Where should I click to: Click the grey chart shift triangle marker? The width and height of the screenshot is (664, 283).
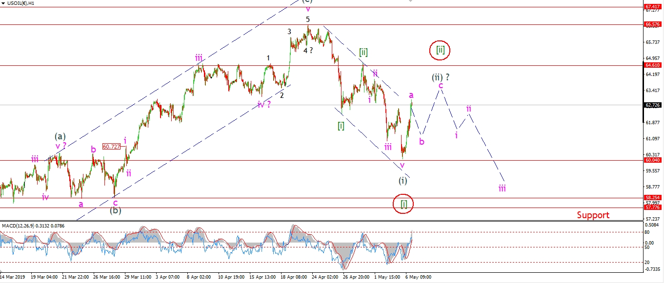[x=410, y=1]
